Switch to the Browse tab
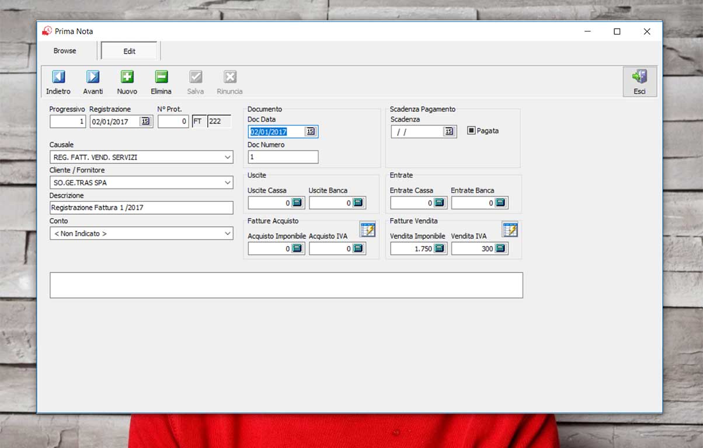 point(65,51)
